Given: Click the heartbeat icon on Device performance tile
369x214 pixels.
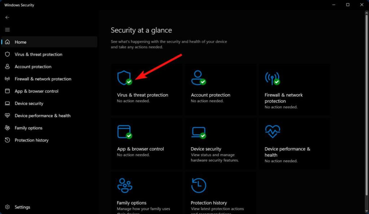Looking at the screenshot, I should (x=272, y=131).
